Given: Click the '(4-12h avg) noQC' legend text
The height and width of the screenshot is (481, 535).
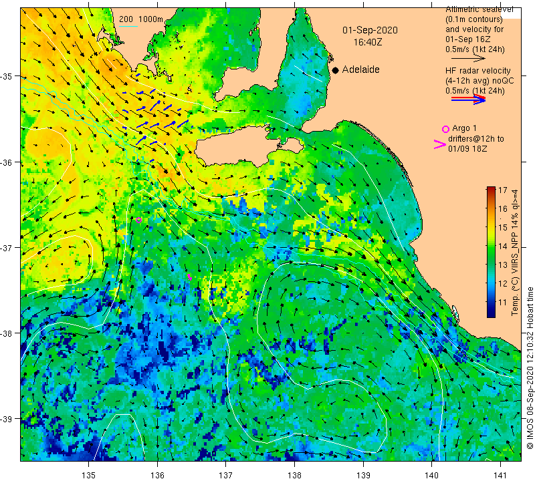Looking at the screenshot, I should (x=479, y=81).
